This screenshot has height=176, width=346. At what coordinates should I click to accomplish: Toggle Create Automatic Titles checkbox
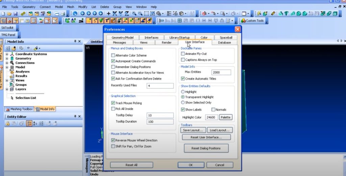[x=183, y=79]
